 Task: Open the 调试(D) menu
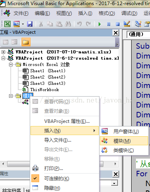click(x=129, y=13)
